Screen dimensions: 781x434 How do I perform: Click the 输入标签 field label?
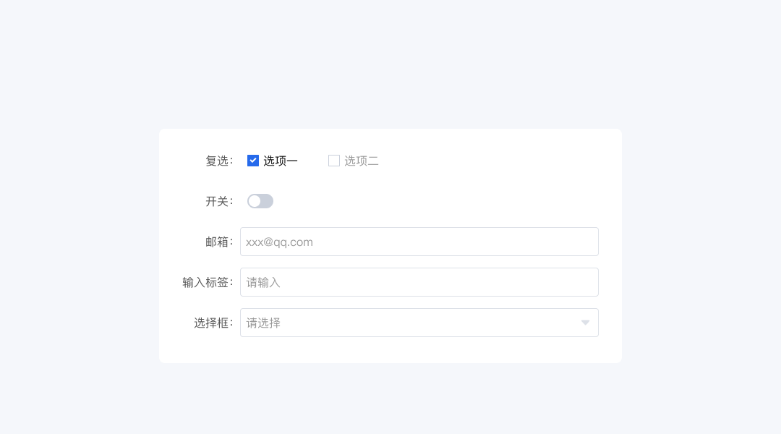pyautogui.click(x=207, y=282)
